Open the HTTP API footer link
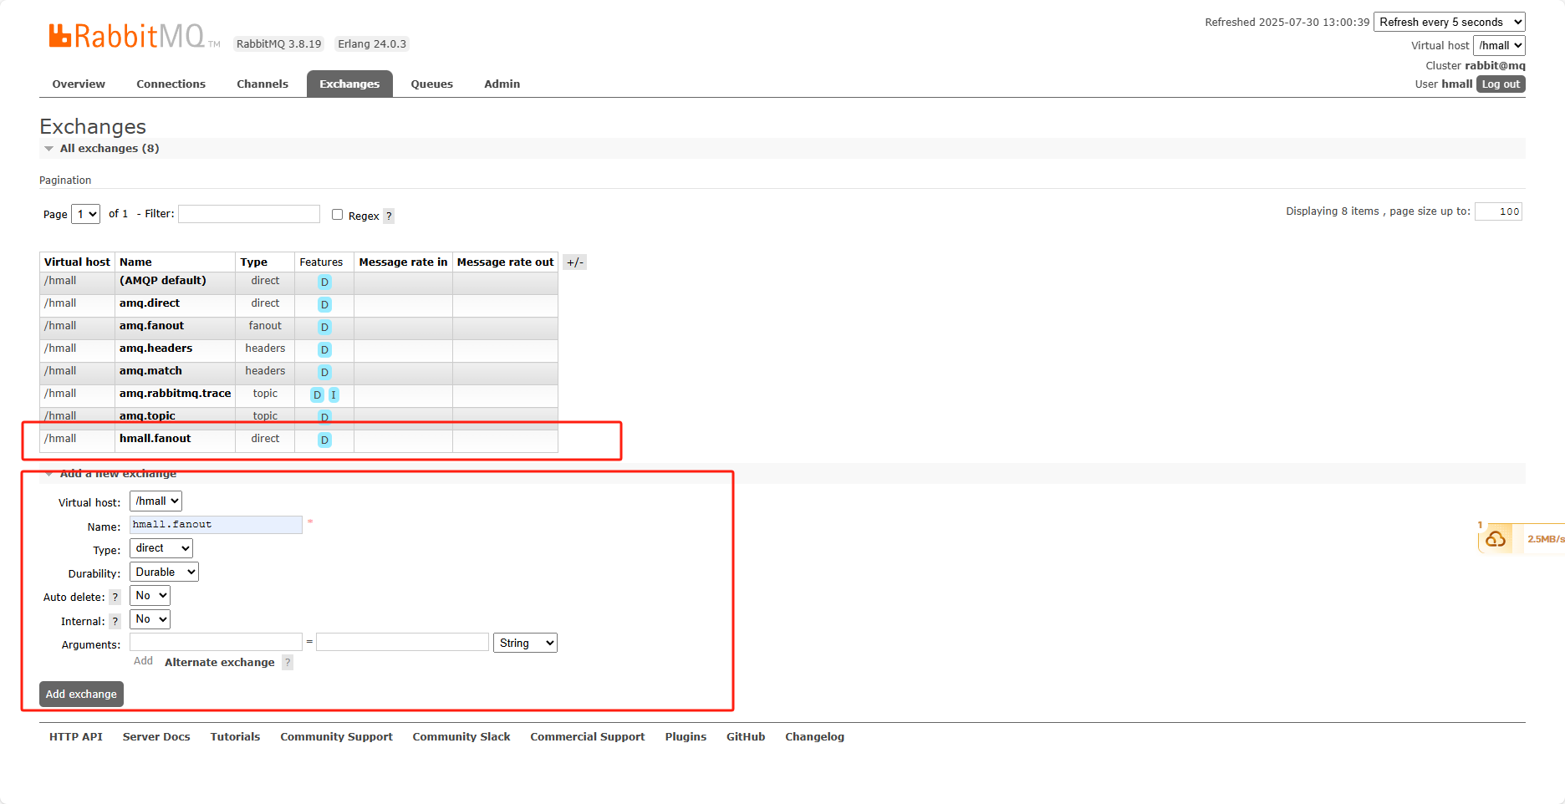Viewport: 1565px width, 804px height. tap(76, 736)
